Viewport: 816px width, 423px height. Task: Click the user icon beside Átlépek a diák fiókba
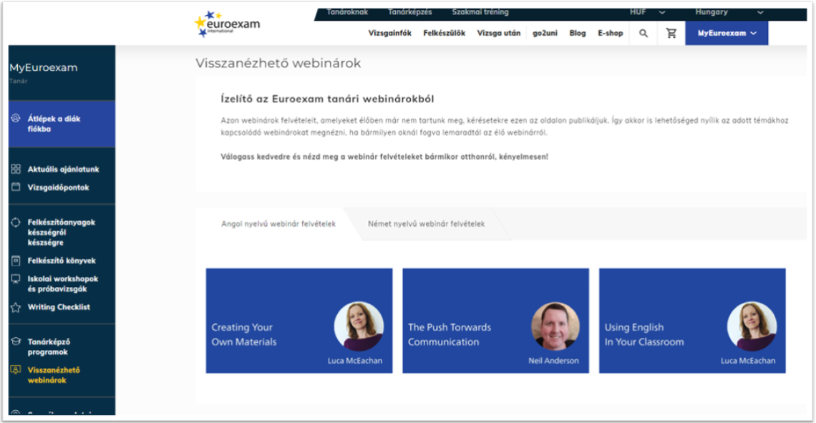pos(16,119)
